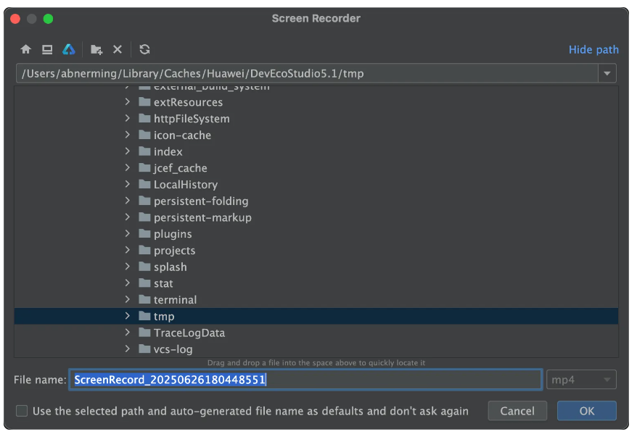The image size is (637, 442).
Task: Open the mp4 file format dropdown
Action: click(580, 380)
